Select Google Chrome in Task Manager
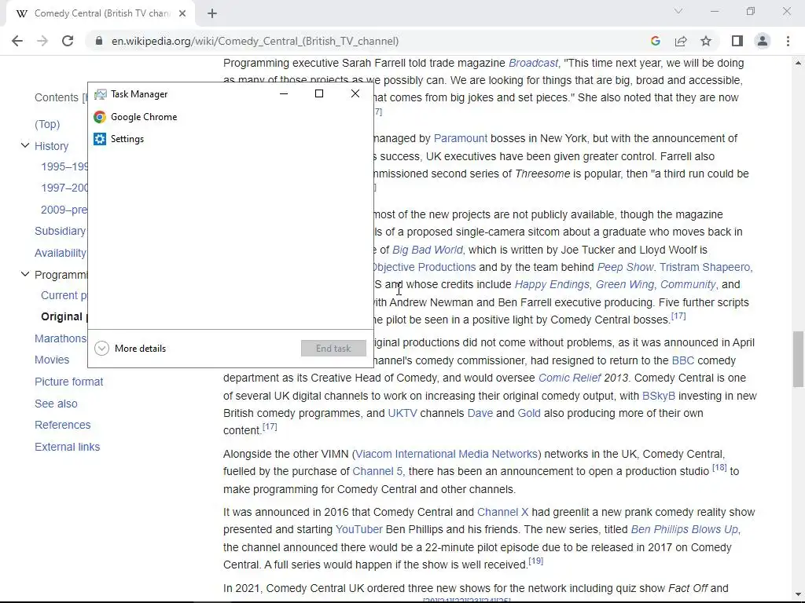Screen dimensions: 805x603 [x=230, y=117]
